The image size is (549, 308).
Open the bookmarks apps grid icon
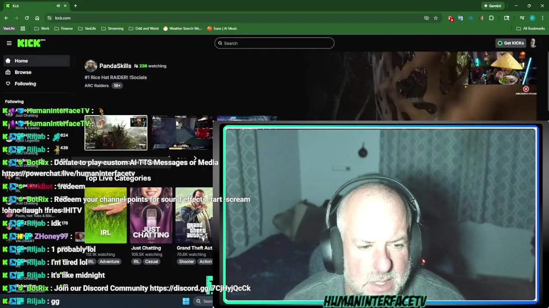(x=23, y=29)
